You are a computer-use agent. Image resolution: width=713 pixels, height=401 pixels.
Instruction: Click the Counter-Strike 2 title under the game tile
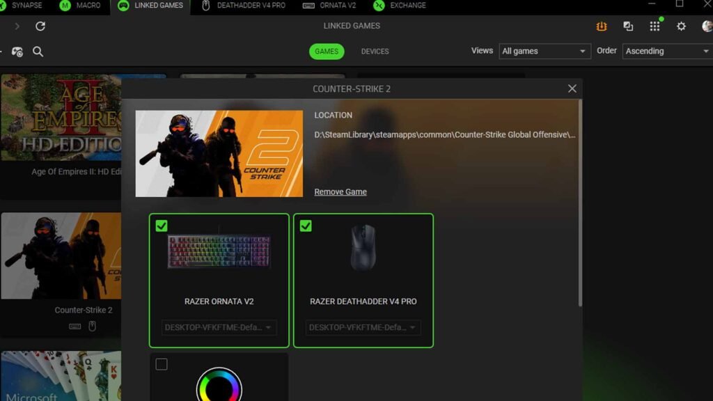(84, 310)
